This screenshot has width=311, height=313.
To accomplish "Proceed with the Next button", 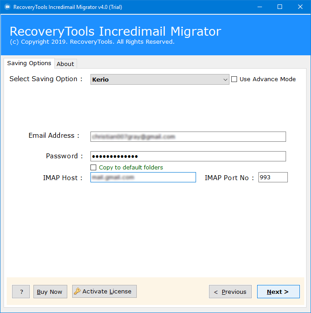I will (x=278, y=292).
